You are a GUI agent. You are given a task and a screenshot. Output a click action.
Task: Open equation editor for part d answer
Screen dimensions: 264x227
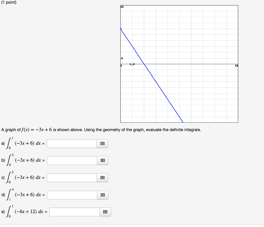click(102, 195)
